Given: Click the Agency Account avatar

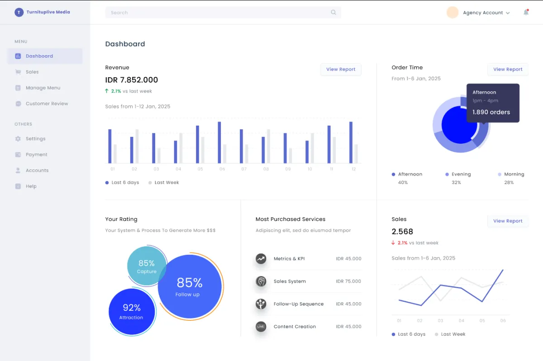Looking at the screenshot, I should (x=452, y=12).
